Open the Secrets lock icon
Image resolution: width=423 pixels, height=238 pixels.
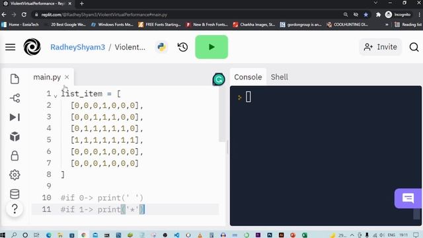(x=15, y=156)
